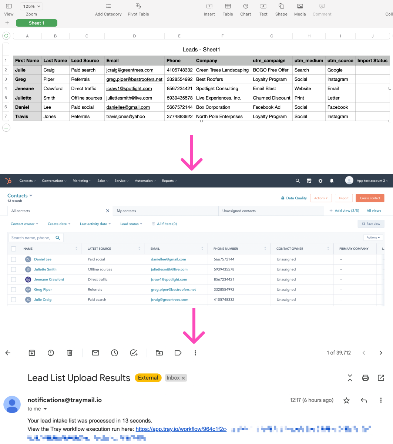
Task: Click the Mark as unread envelope icon
Action: click(95, 353)
